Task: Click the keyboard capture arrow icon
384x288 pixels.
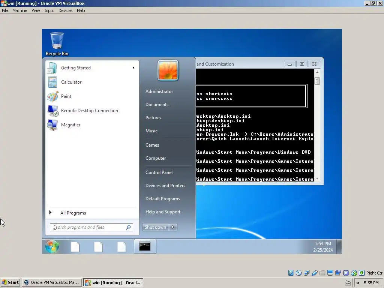Action: pos(362,273)
